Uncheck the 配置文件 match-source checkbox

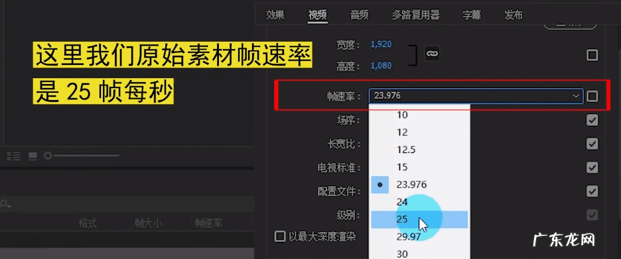(592, 191)
